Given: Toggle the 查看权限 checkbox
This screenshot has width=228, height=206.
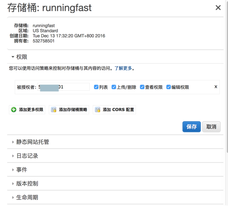Looking at the screenshot, I should (x=142, y=87).
